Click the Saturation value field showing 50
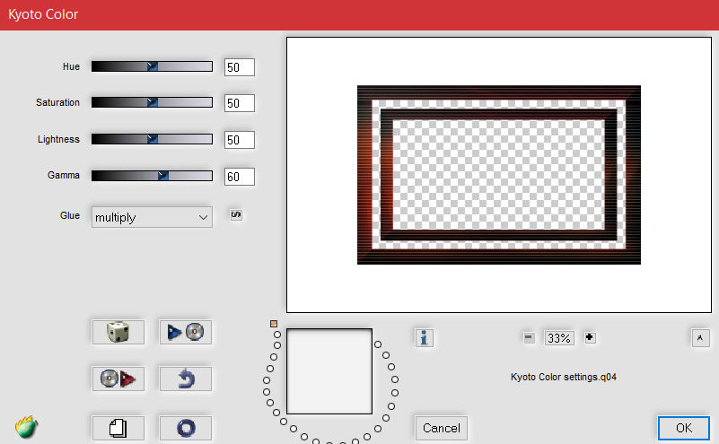This screenshot has width=719, height=444. coord(240,103)
